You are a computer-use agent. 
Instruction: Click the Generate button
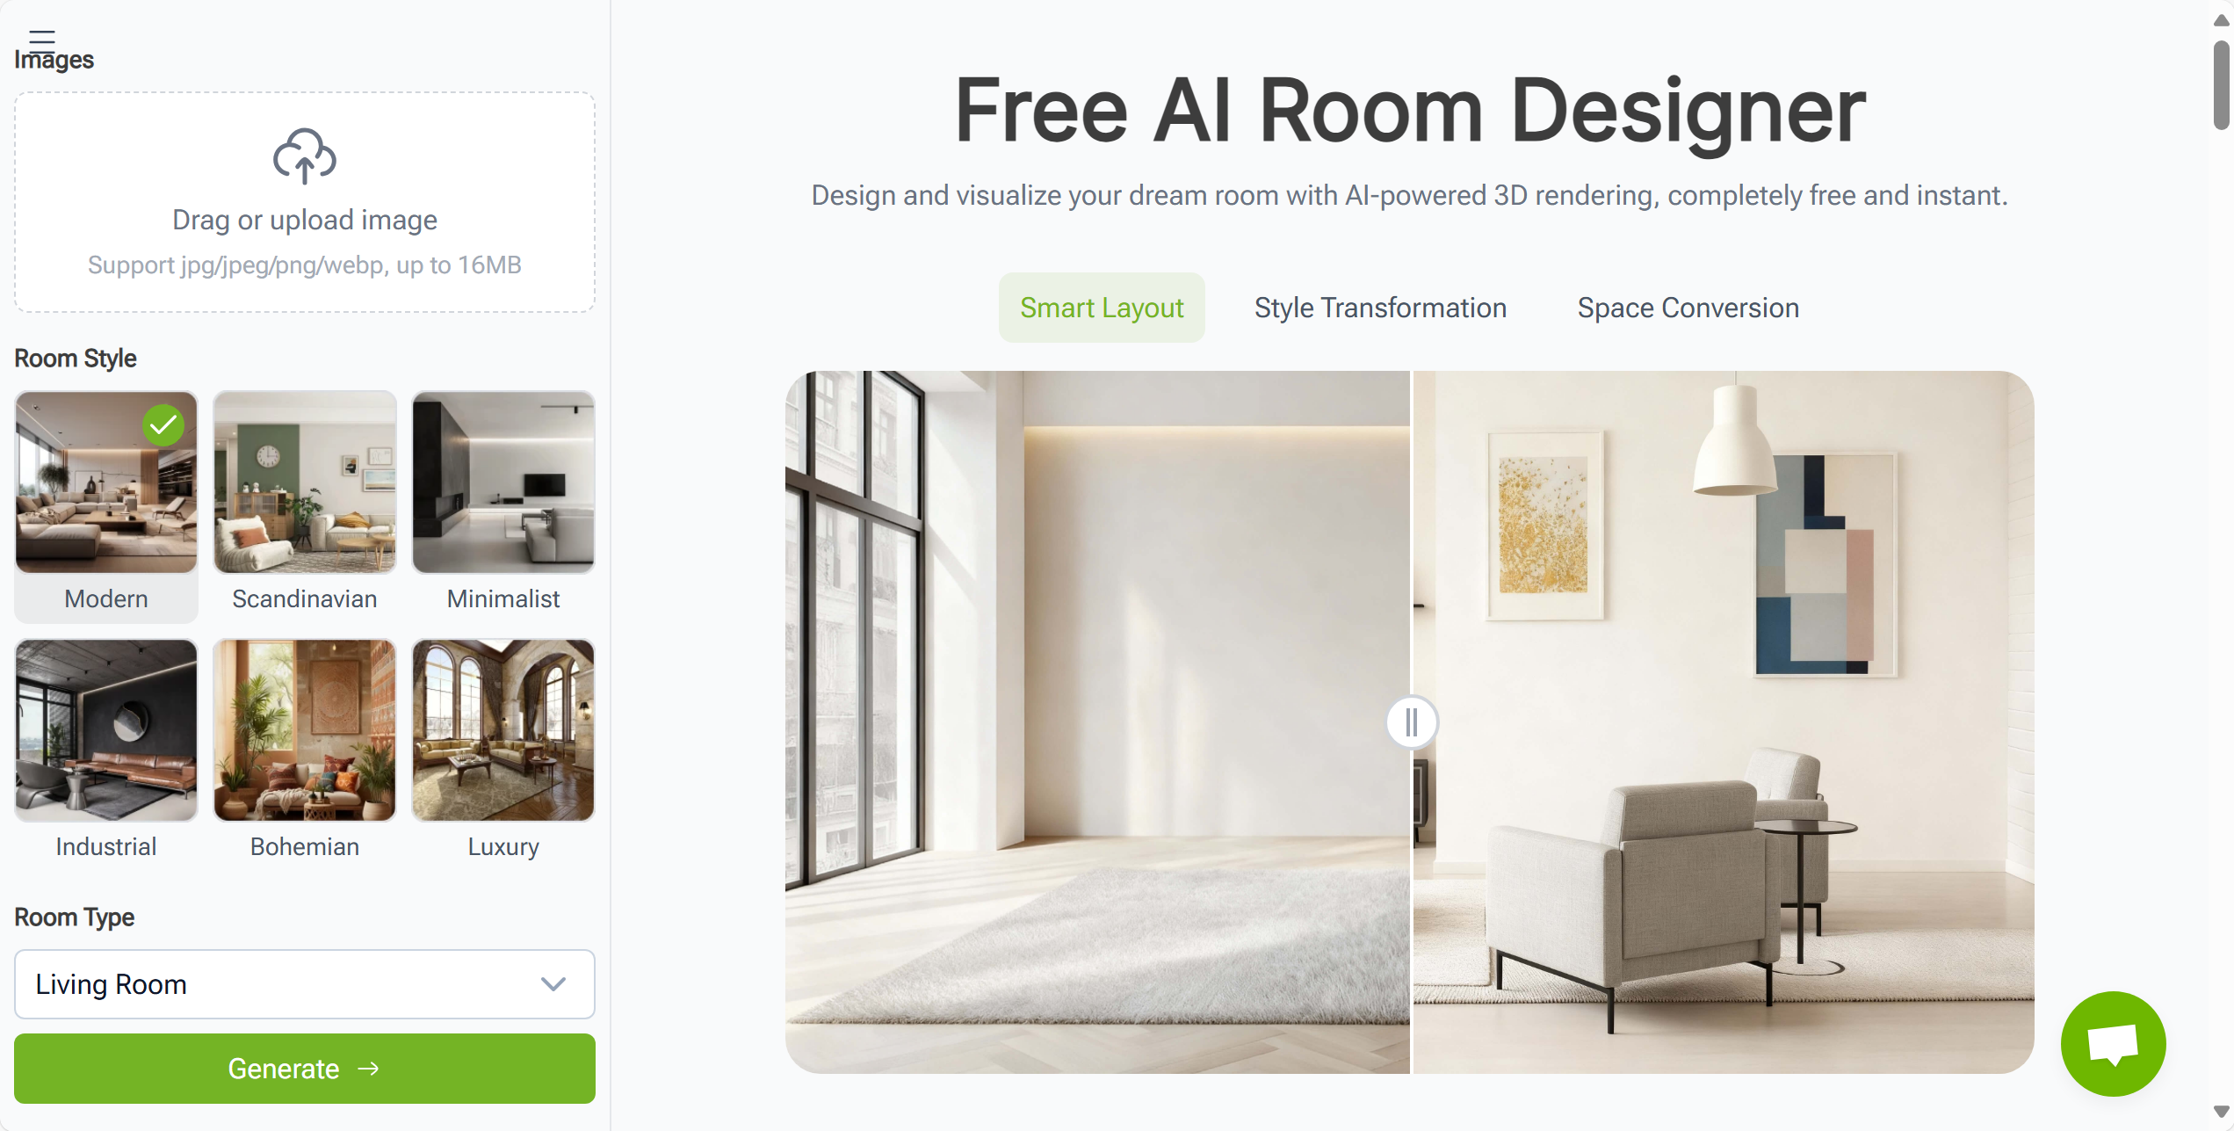(304, 1068)
